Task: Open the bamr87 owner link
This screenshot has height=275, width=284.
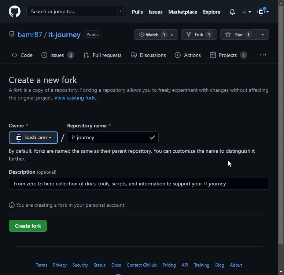Action: click(x=30, y=35)
